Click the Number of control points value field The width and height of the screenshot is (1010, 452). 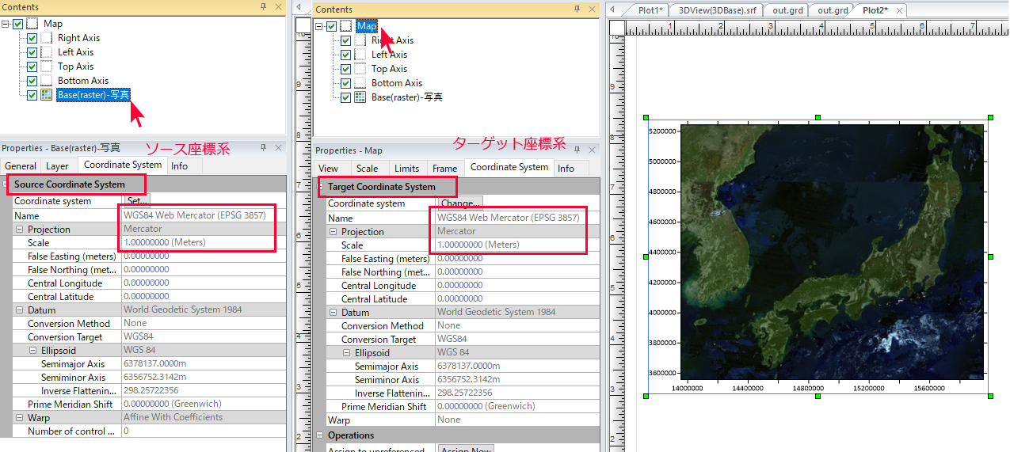point(203,431)
